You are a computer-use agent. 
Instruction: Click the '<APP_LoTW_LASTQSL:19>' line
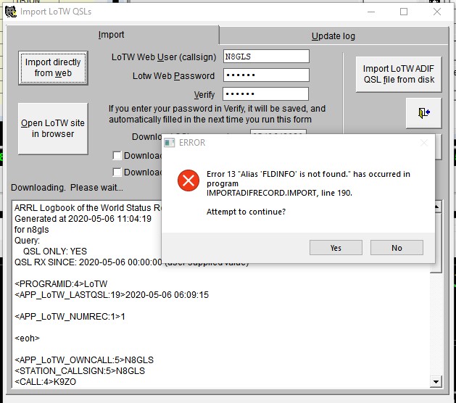tap(112, 295)
